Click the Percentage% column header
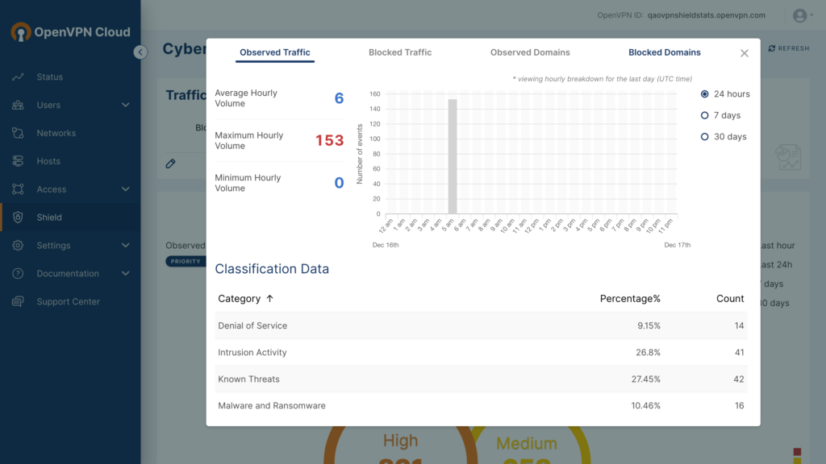826x464 pixels. (630, 299)
